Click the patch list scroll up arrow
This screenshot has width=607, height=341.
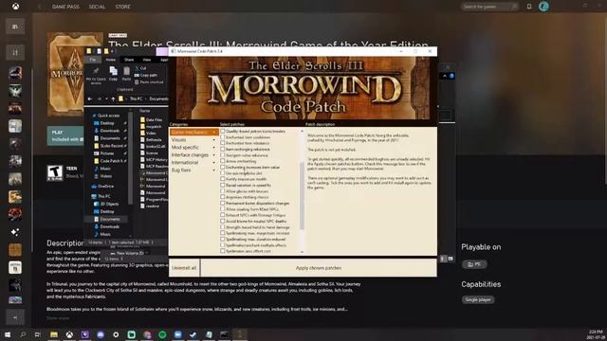click(x=302, y=132)
